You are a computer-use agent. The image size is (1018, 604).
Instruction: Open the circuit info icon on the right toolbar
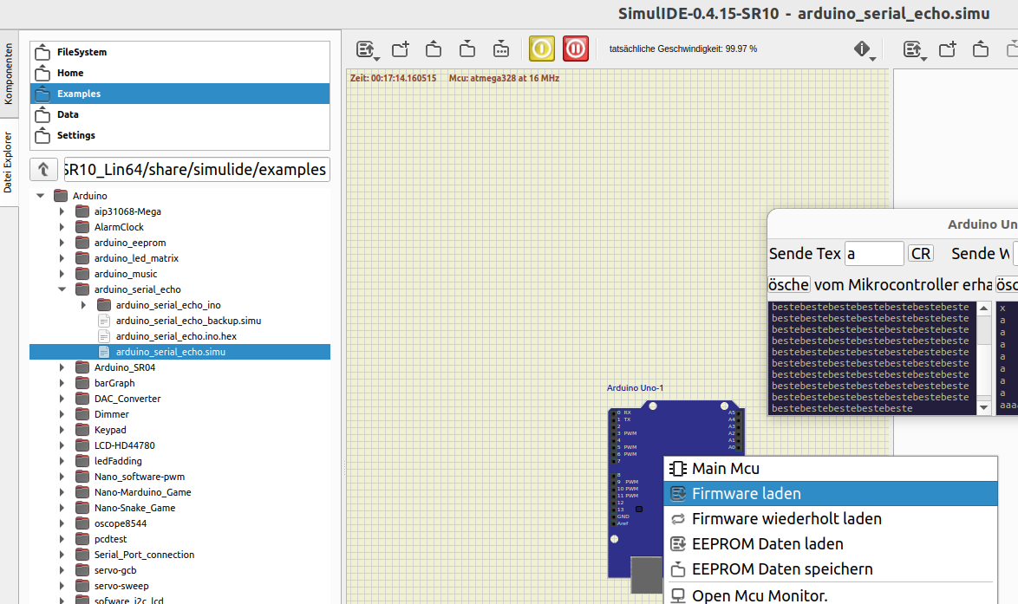(860, 49)
